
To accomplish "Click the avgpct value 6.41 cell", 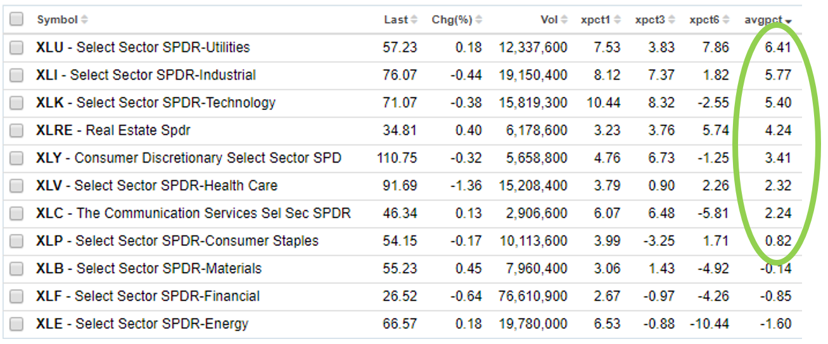I will pos(778,47).
